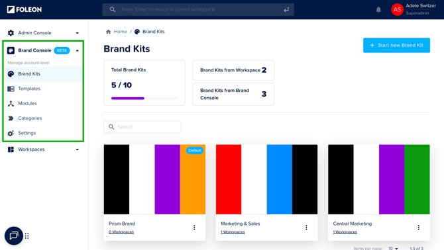
Task: Click Start new Brand Kit button
Action: click(x=396, y=45)
